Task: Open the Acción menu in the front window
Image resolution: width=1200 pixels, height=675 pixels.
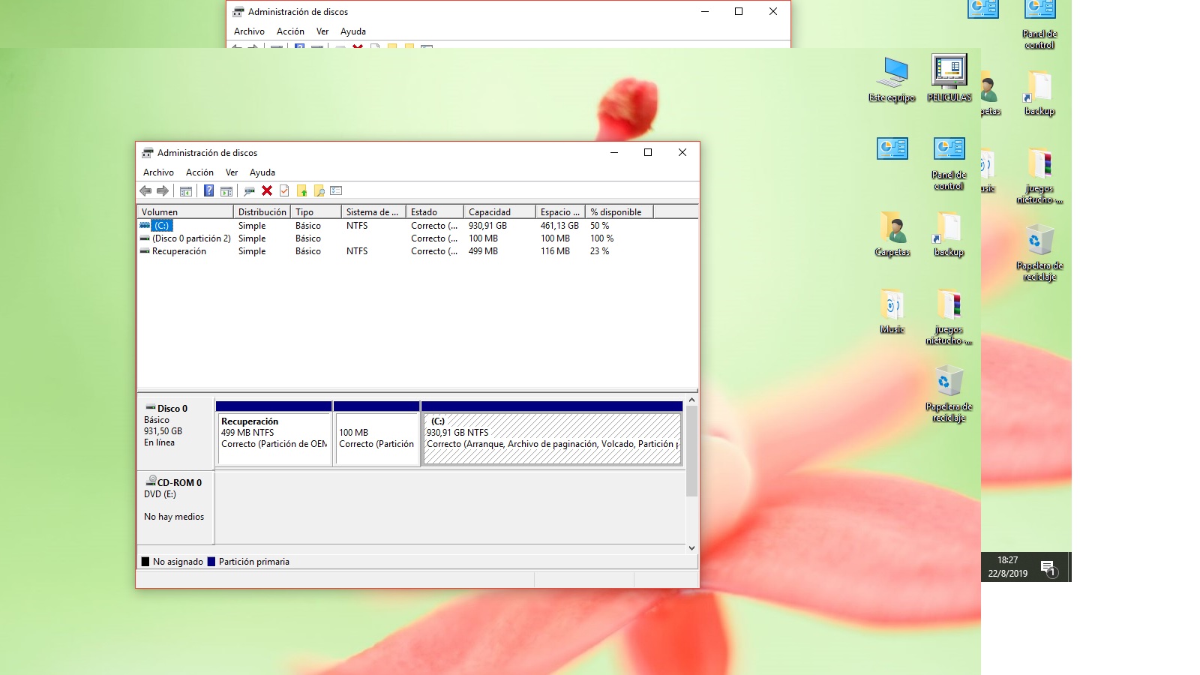Action: [199, 172]
